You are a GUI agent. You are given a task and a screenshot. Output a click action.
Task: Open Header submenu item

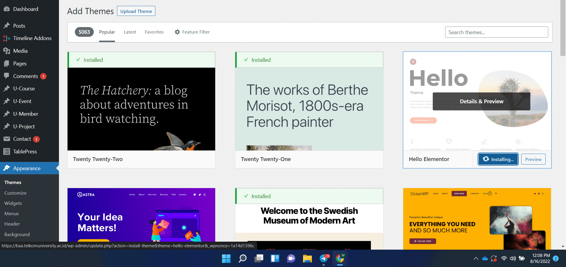[12, 224]
